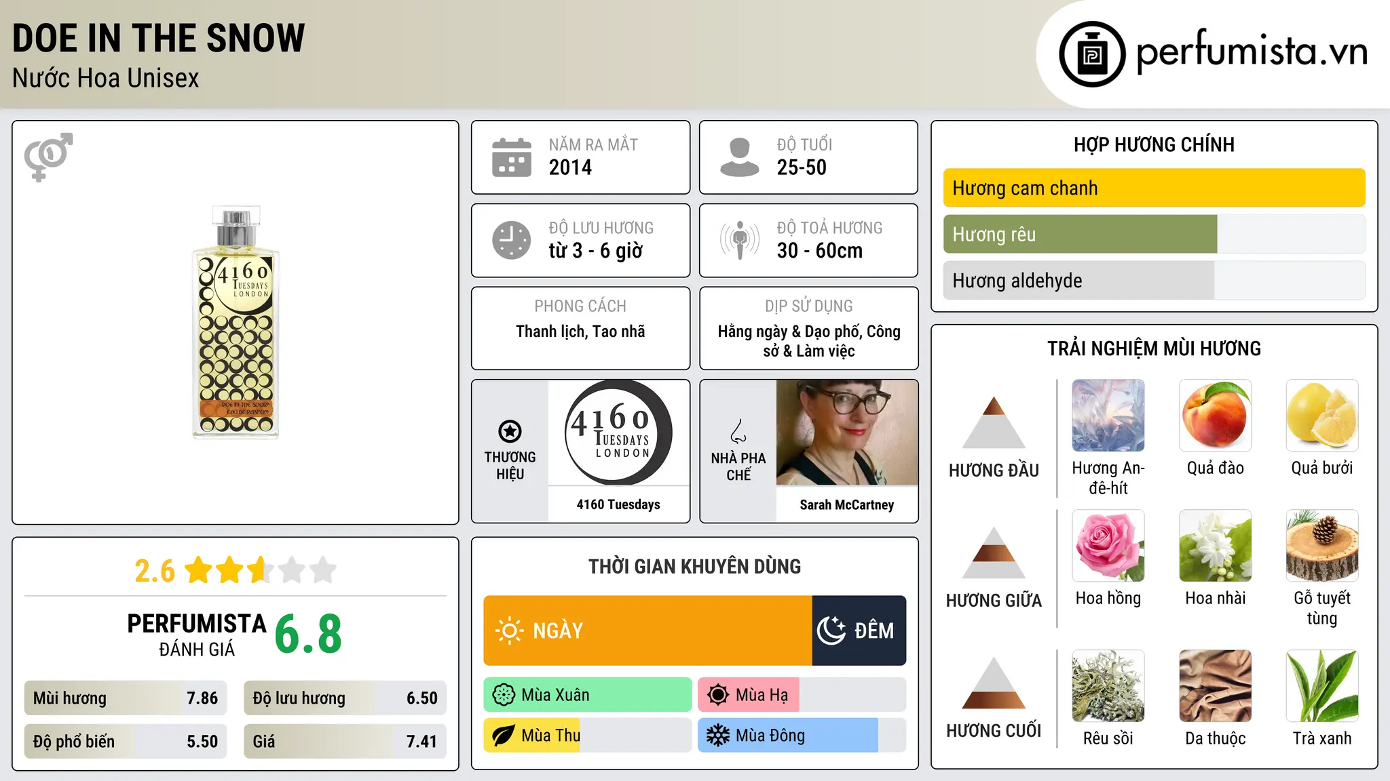
Task: Click the Hương rêu accord bar
Action: pos(1154,234)
